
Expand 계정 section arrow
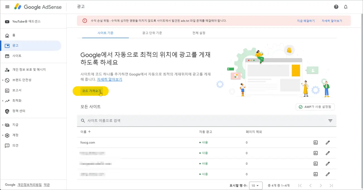3,135
